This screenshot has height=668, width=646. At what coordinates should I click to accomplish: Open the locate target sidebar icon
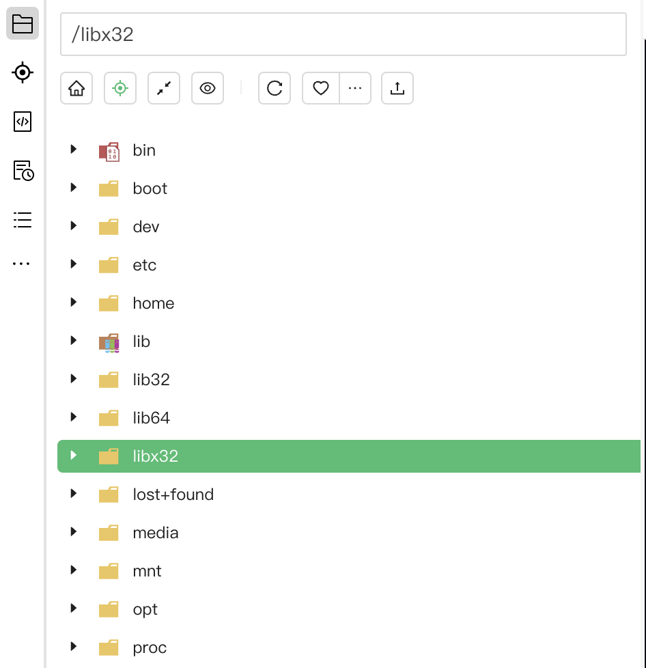click(23, 72)
